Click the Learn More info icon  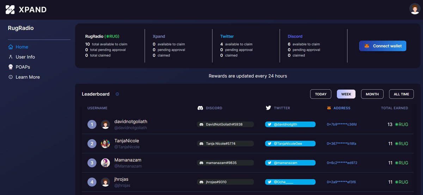[x=11, y=77]
